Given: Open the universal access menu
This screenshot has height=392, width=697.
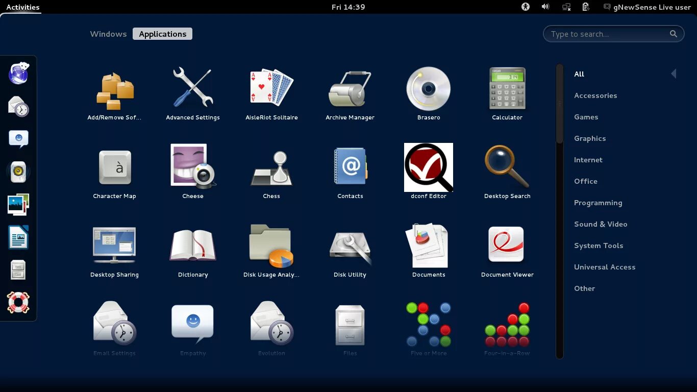Looking at the screenshot, I should click(526, 7).
